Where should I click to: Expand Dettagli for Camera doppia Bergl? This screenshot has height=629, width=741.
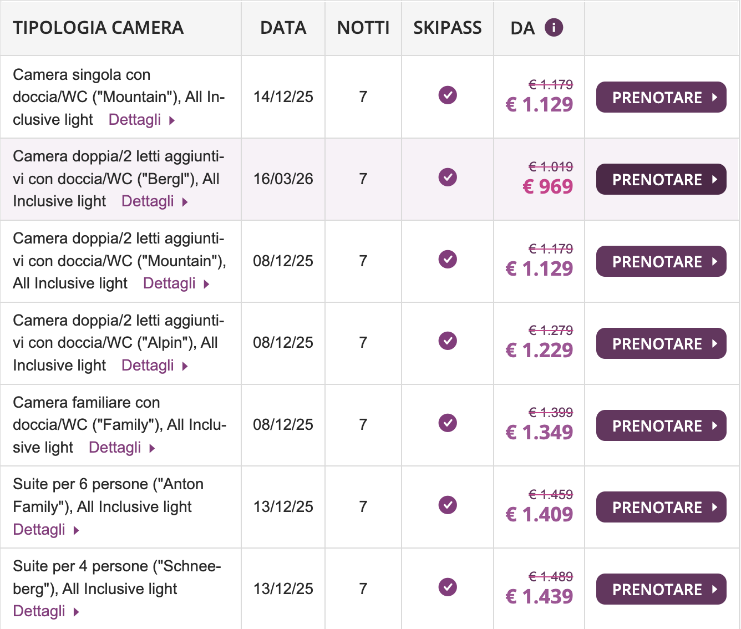(154, 201)
